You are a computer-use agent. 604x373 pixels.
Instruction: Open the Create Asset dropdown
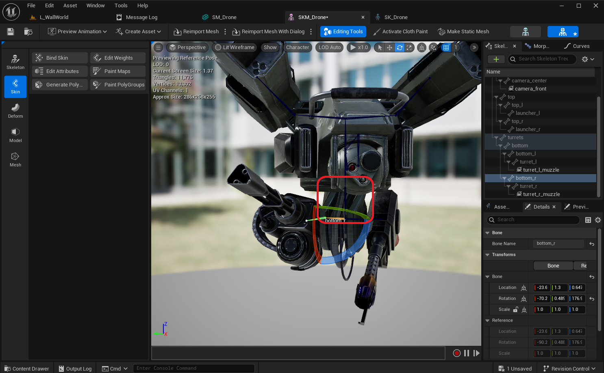[x=138, y=32]
